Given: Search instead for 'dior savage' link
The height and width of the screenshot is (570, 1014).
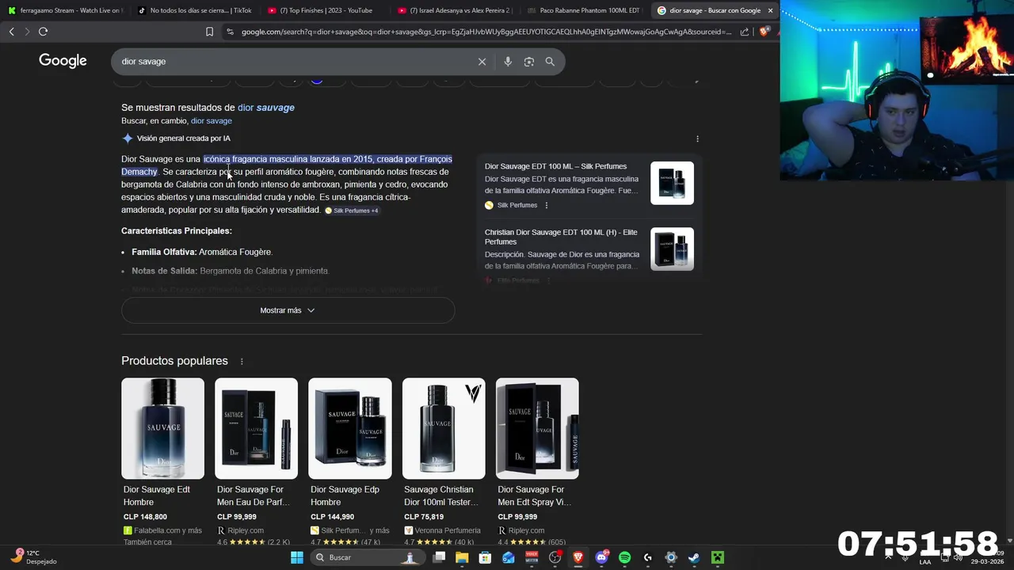Looking at the screenshot, I should (212, 121).
